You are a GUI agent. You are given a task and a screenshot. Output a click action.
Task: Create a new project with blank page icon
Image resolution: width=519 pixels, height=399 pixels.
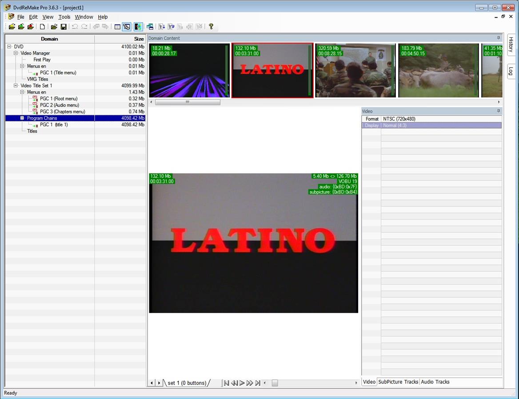pos(42,27)
